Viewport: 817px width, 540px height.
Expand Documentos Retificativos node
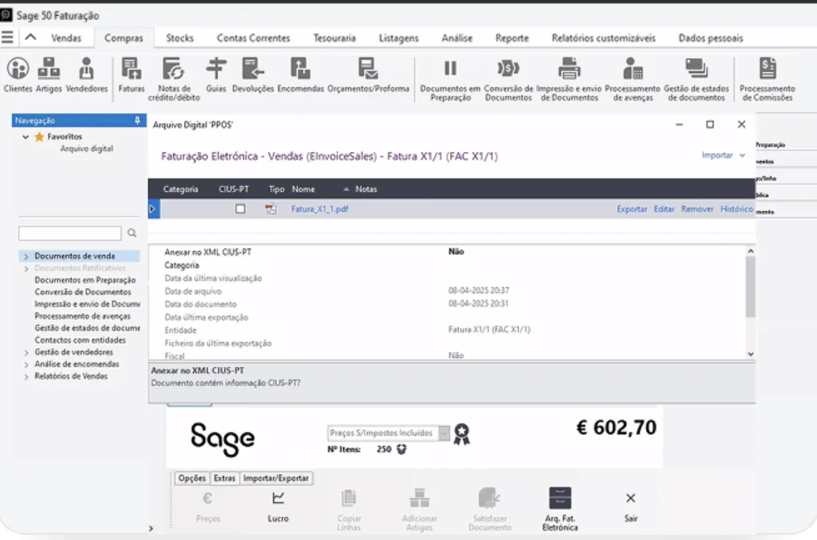[26, 269]
